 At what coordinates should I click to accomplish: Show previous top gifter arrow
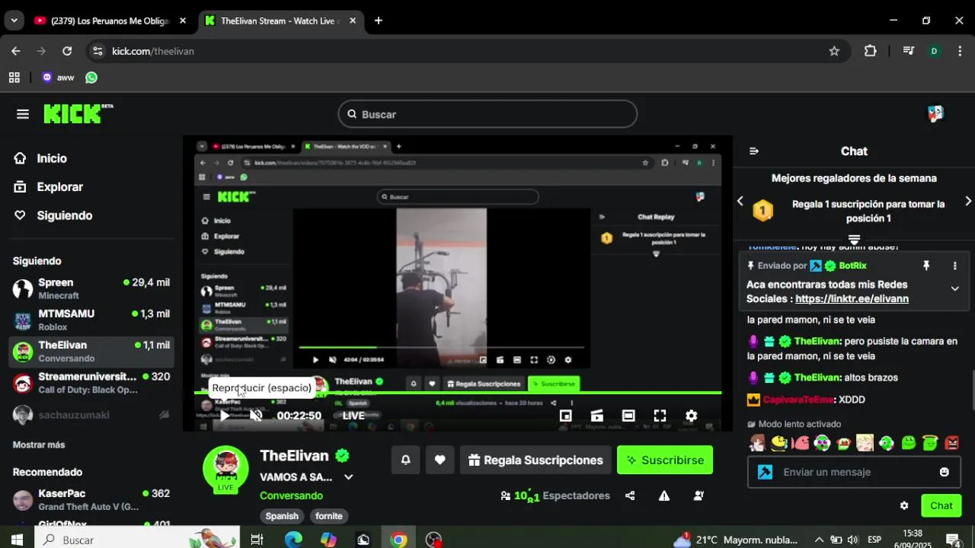click(740, 201)
